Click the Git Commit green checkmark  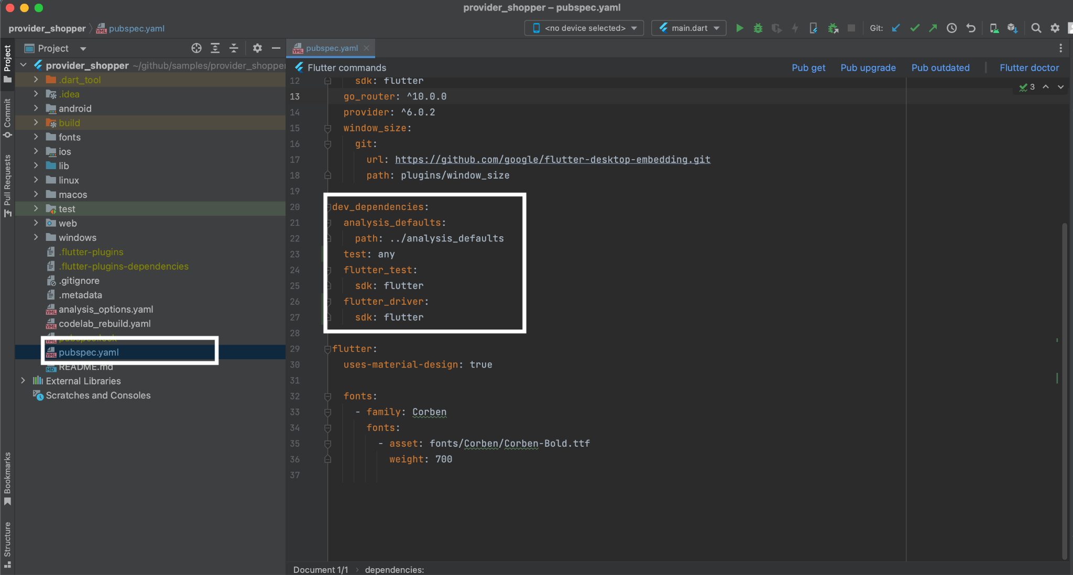[915, 28]
